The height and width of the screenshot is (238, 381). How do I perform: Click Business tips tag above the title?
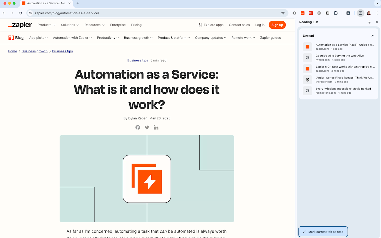[x=138, y=60]
